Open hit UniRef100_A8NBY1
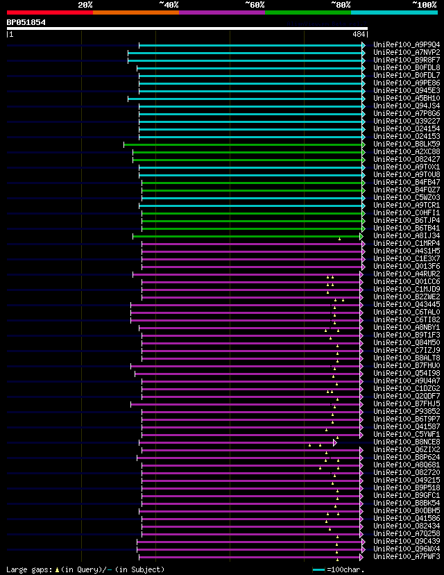Screen dimensions: 444x575 click(x=407, y=328)
